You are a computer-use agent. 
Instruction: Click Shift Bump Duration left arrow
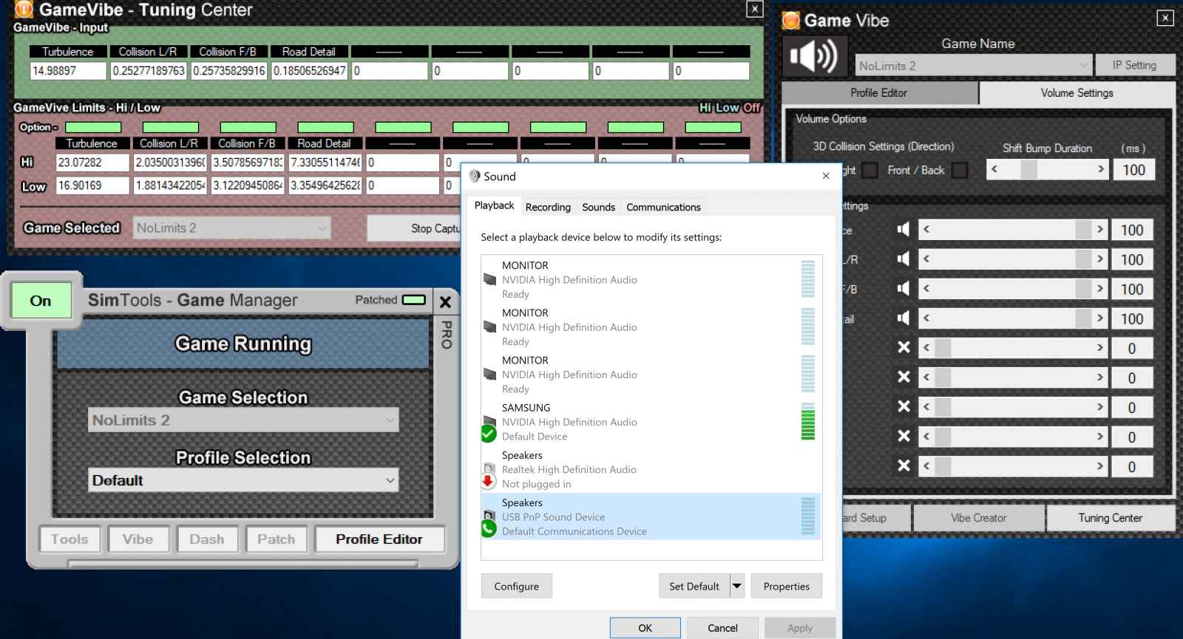click(994, 169)
